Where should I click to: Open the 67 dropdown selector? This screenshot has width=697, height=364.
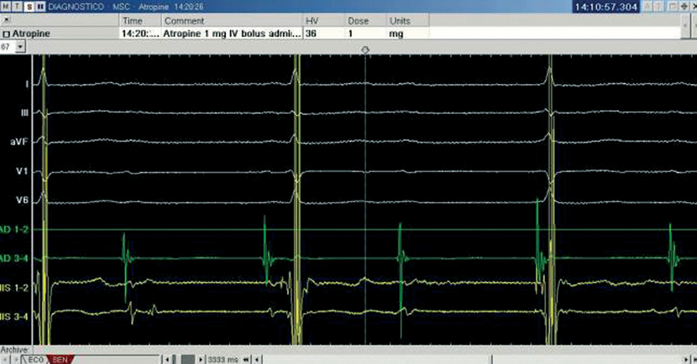pyautogui.click(x=19, y=46)
